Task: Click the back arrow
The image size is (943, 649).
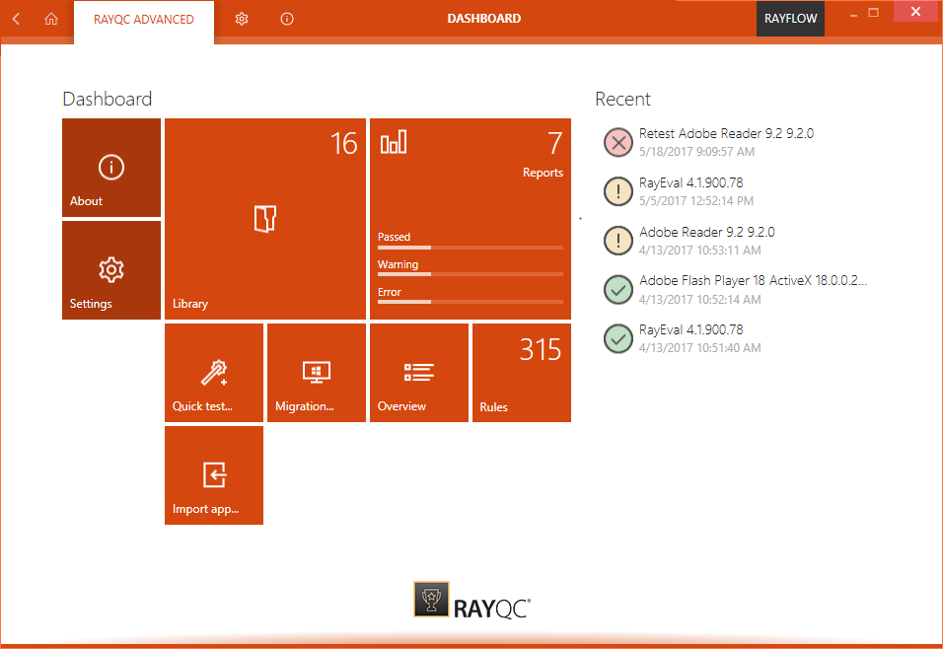Action: 15,18
